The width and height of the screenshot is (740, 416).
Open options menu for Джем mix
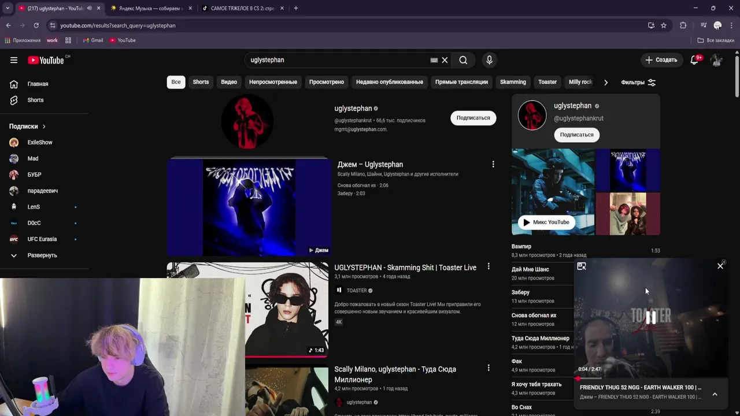tap(493, 165)
